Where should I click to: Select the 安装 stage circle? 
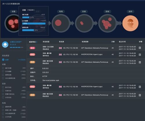(x=84, y=23)
